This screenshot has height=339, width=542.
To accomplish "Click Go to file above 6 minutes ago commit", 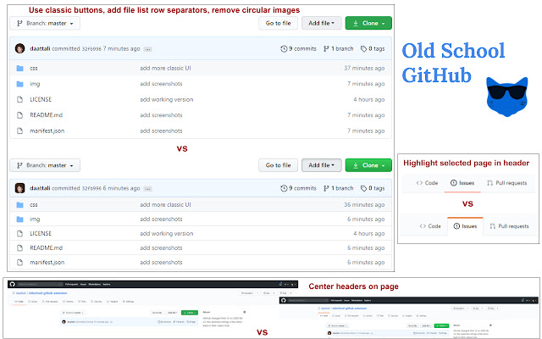I will pyautogui.click(x=279, y=165).
